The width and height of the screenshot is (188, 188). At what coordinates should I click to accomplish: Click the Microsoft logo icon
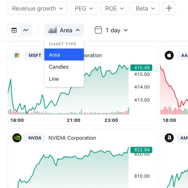point(17,55)
